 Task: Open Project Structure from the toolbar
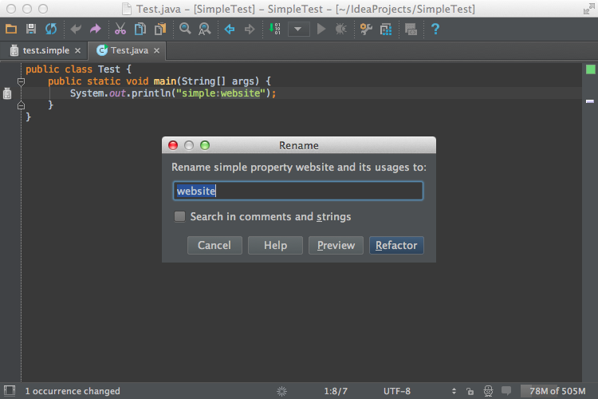(386, 30)
